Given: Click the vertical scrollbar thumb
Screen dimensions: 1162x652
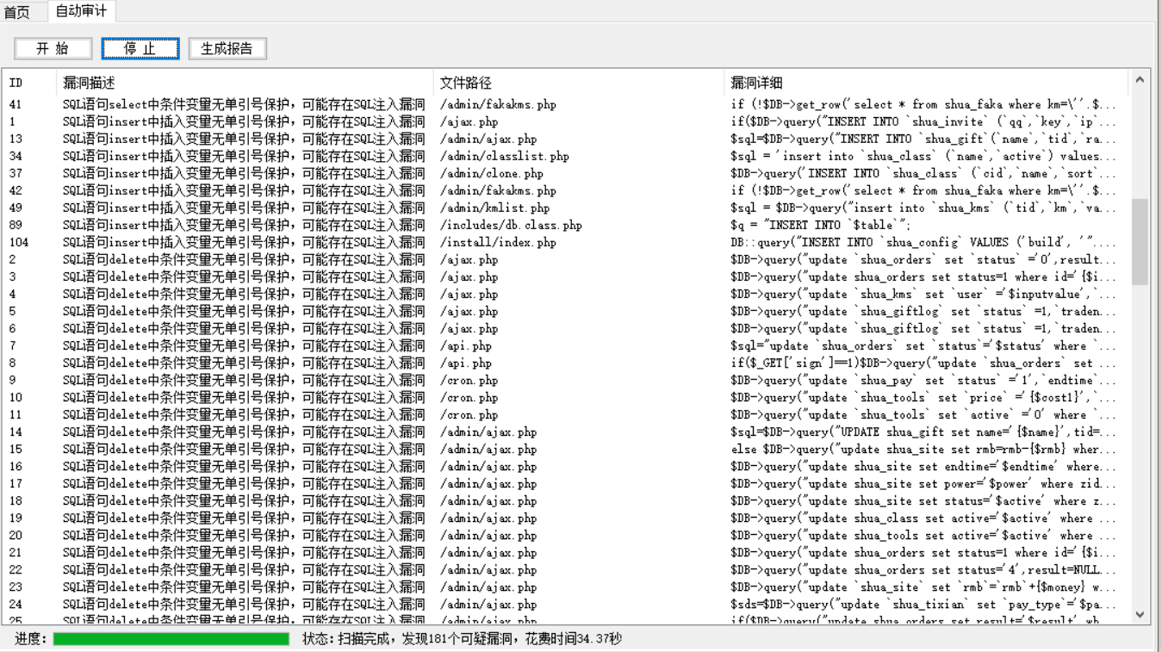Looking at the screenshot, I should coord(1140,241).
